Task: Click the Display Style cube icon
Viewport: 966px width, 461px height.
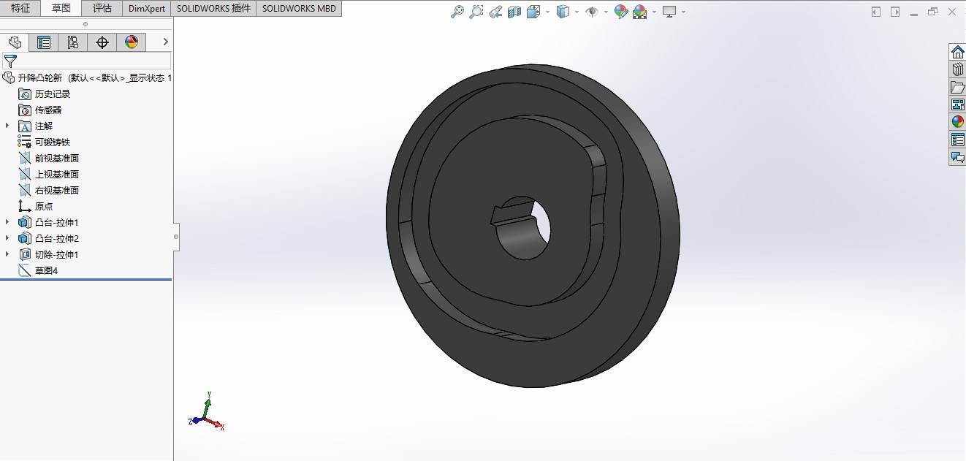Action: point(563,12)
